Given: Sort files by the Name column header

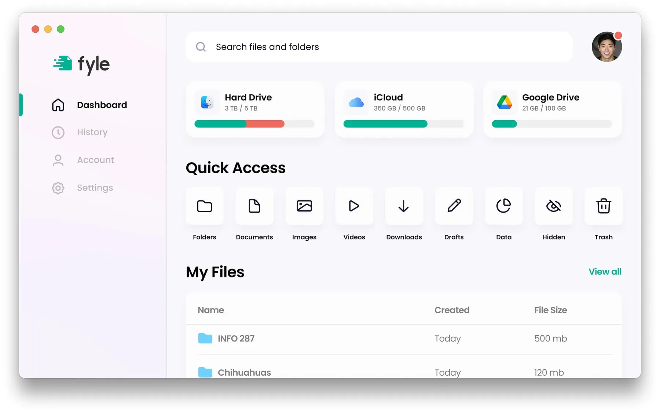Looking at the screenshot, I should [x=211, y=310].
